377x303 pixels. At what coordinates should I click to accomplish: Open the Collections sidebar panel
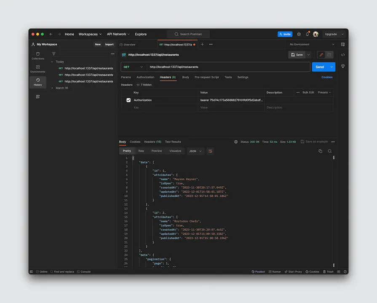point(37,56)
